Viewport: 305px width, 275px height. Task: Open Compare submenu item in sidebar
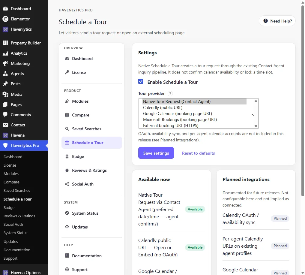tap(11, 182)
